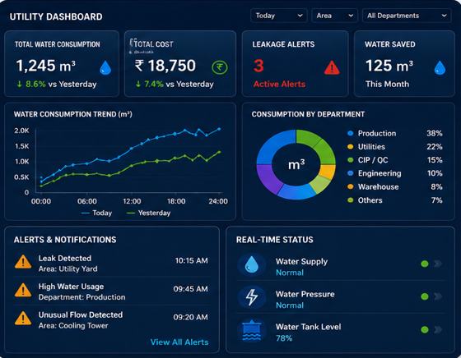Click the warning icon beside High Water Usage
The image size is (461, 358).
(x=23, y=290)
